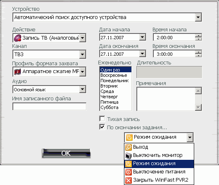219x185 pixels.
Task: Select Суббота in the weekly list
Action: [116, 107]
